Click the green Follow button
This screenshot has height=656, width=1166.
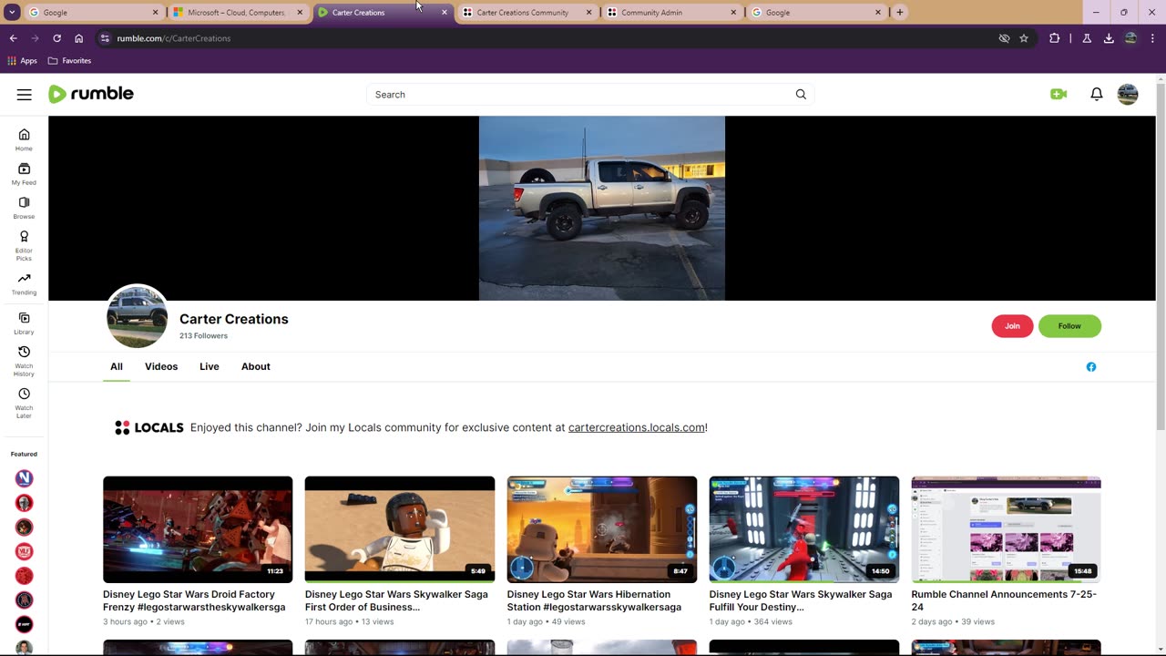click(1069, 326)
